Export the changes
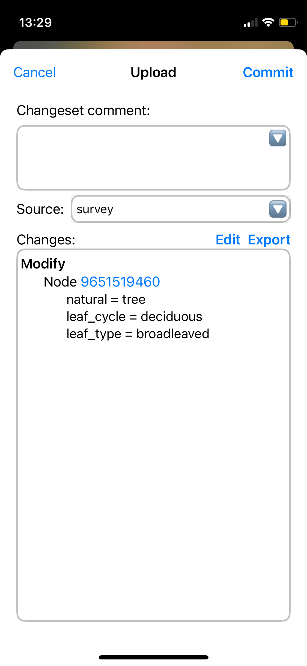Screen dimensions: 307x666 269,240
